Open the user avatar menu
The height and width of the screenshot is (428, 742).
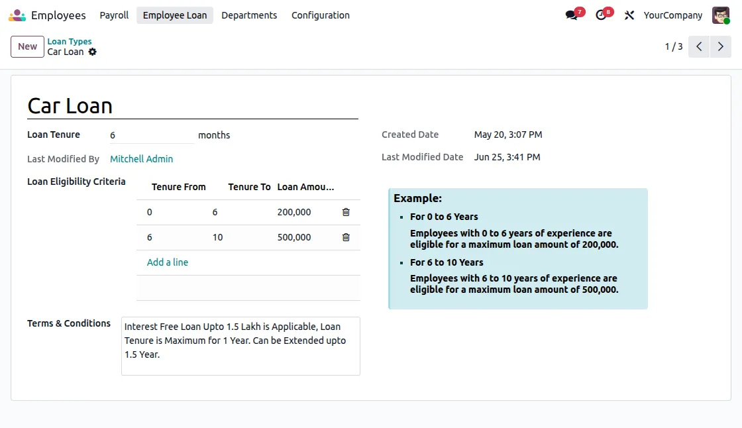(721, 15)
